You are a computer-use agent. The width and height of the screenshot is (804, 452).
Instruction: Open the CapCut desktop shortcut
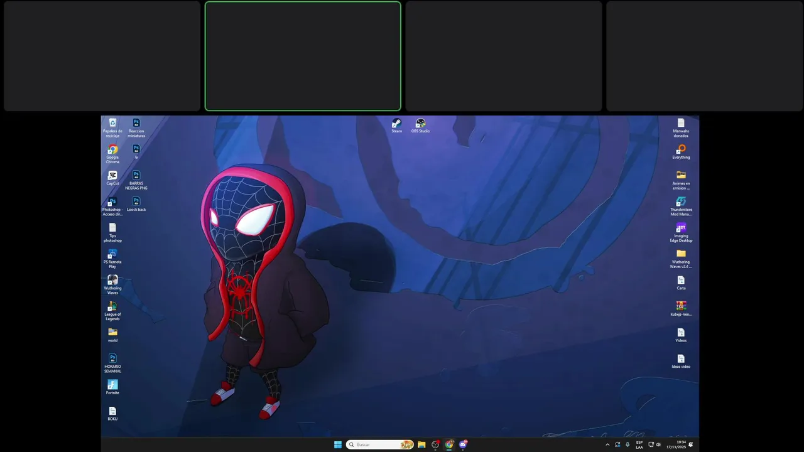point(112,178)
